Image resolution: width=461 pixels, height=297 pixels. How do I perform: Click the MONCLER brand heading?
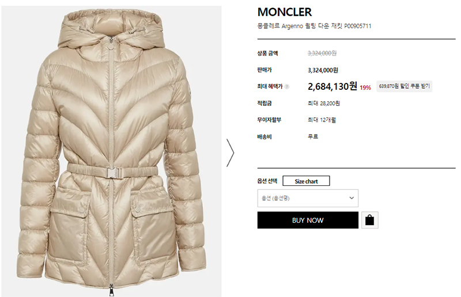click(x=285, y=12)
